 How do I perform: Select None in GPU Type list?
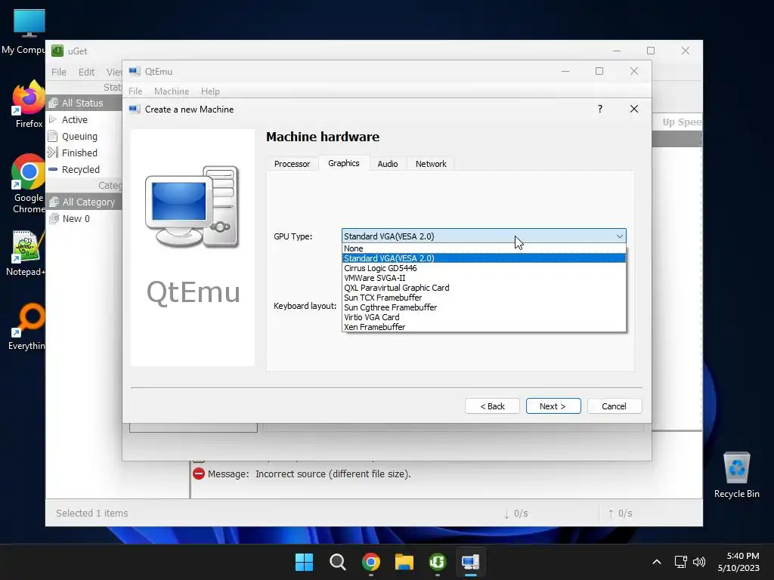[484, 248]
